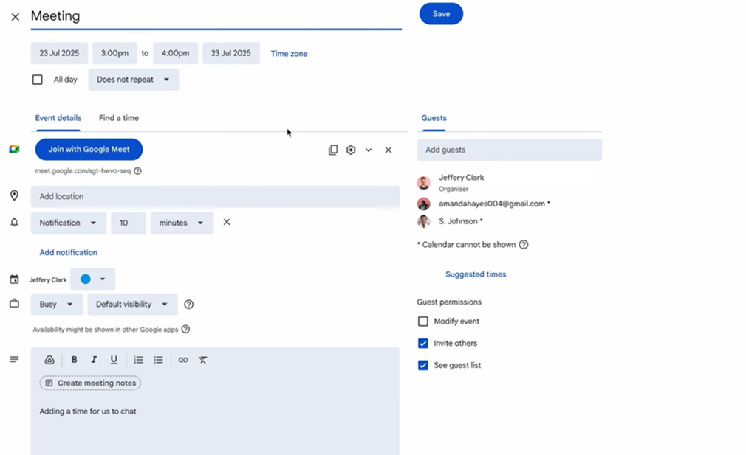Enable the All day option
This screenshot has height=455, width=746.
tap(37, 79)
